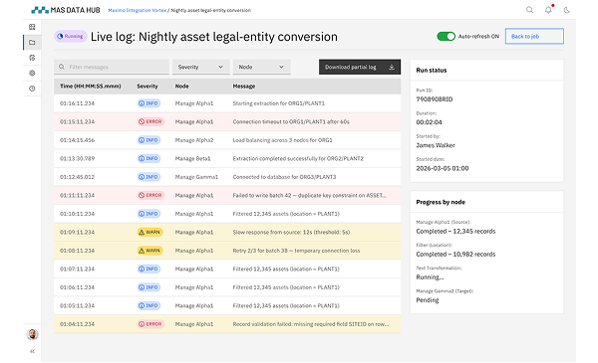Click 'Pending' status for Manage Gamma2

428,300
